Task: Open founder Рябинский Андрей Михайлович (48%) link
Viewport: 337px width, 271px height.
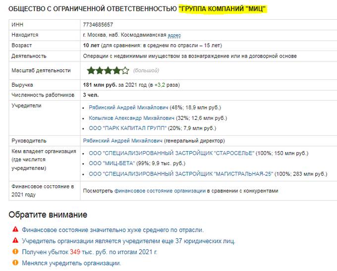Action: [x=128, y=108]
